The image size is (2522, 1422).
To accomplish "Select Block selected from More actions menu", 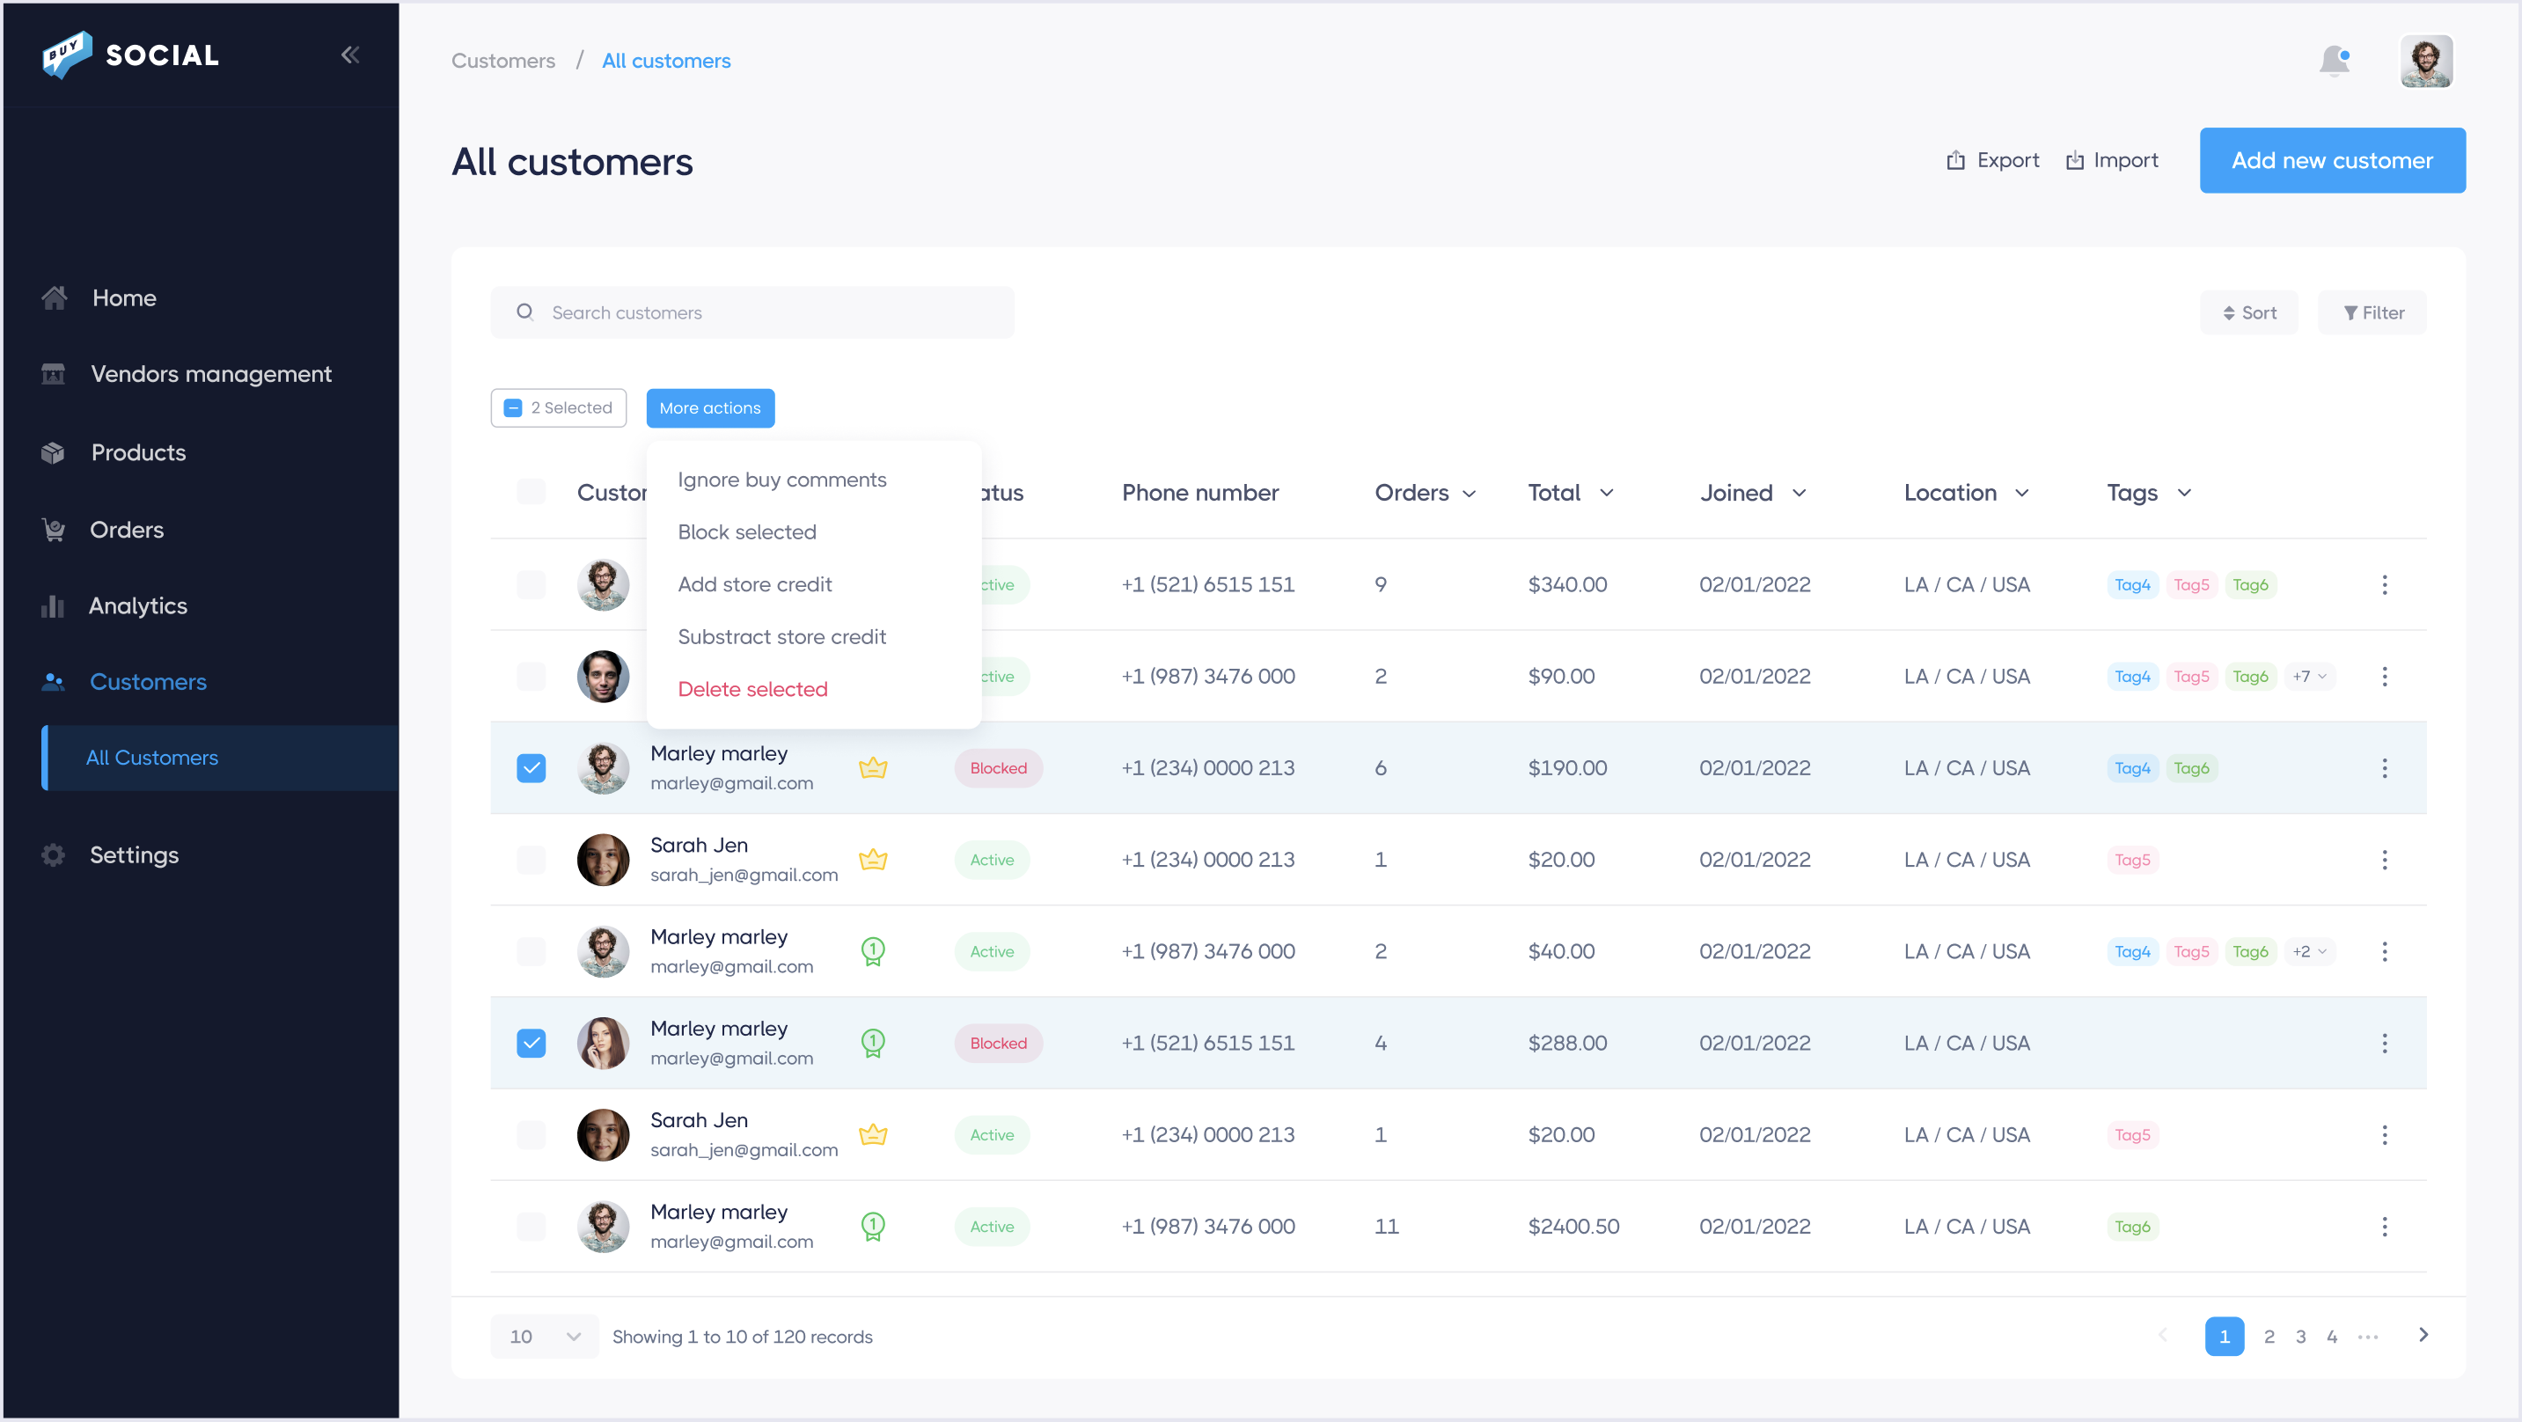I will [746, 531].
